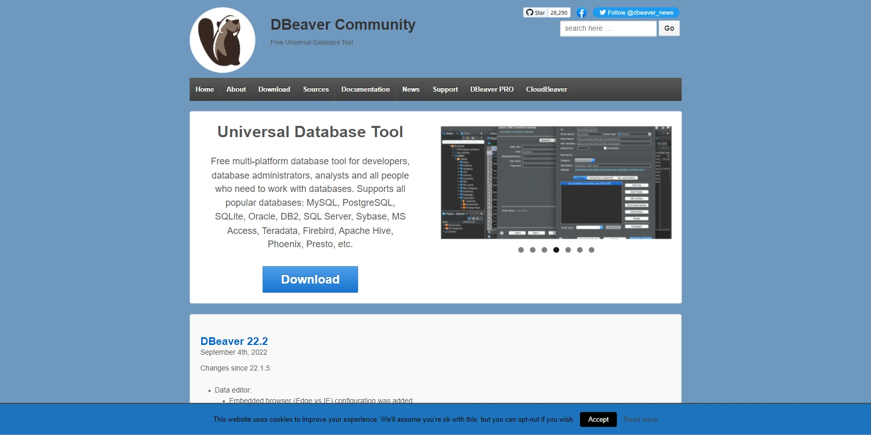Select the third slideshow dot

[545, 250]
